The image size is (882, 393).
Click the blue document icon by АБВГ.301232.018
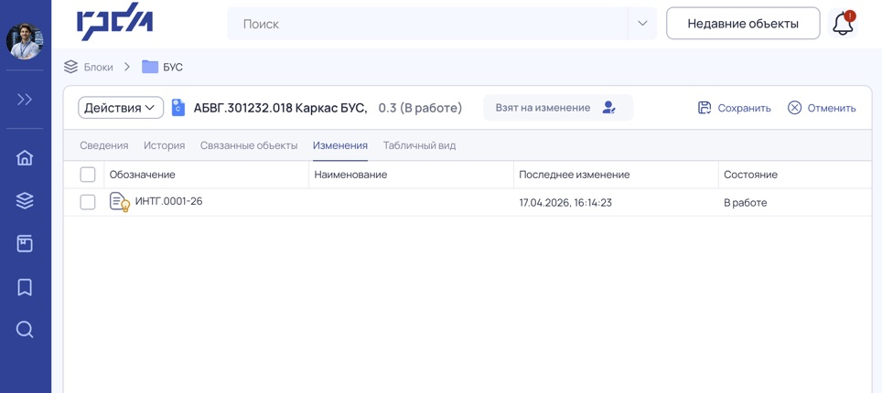(x=178, y=107)
